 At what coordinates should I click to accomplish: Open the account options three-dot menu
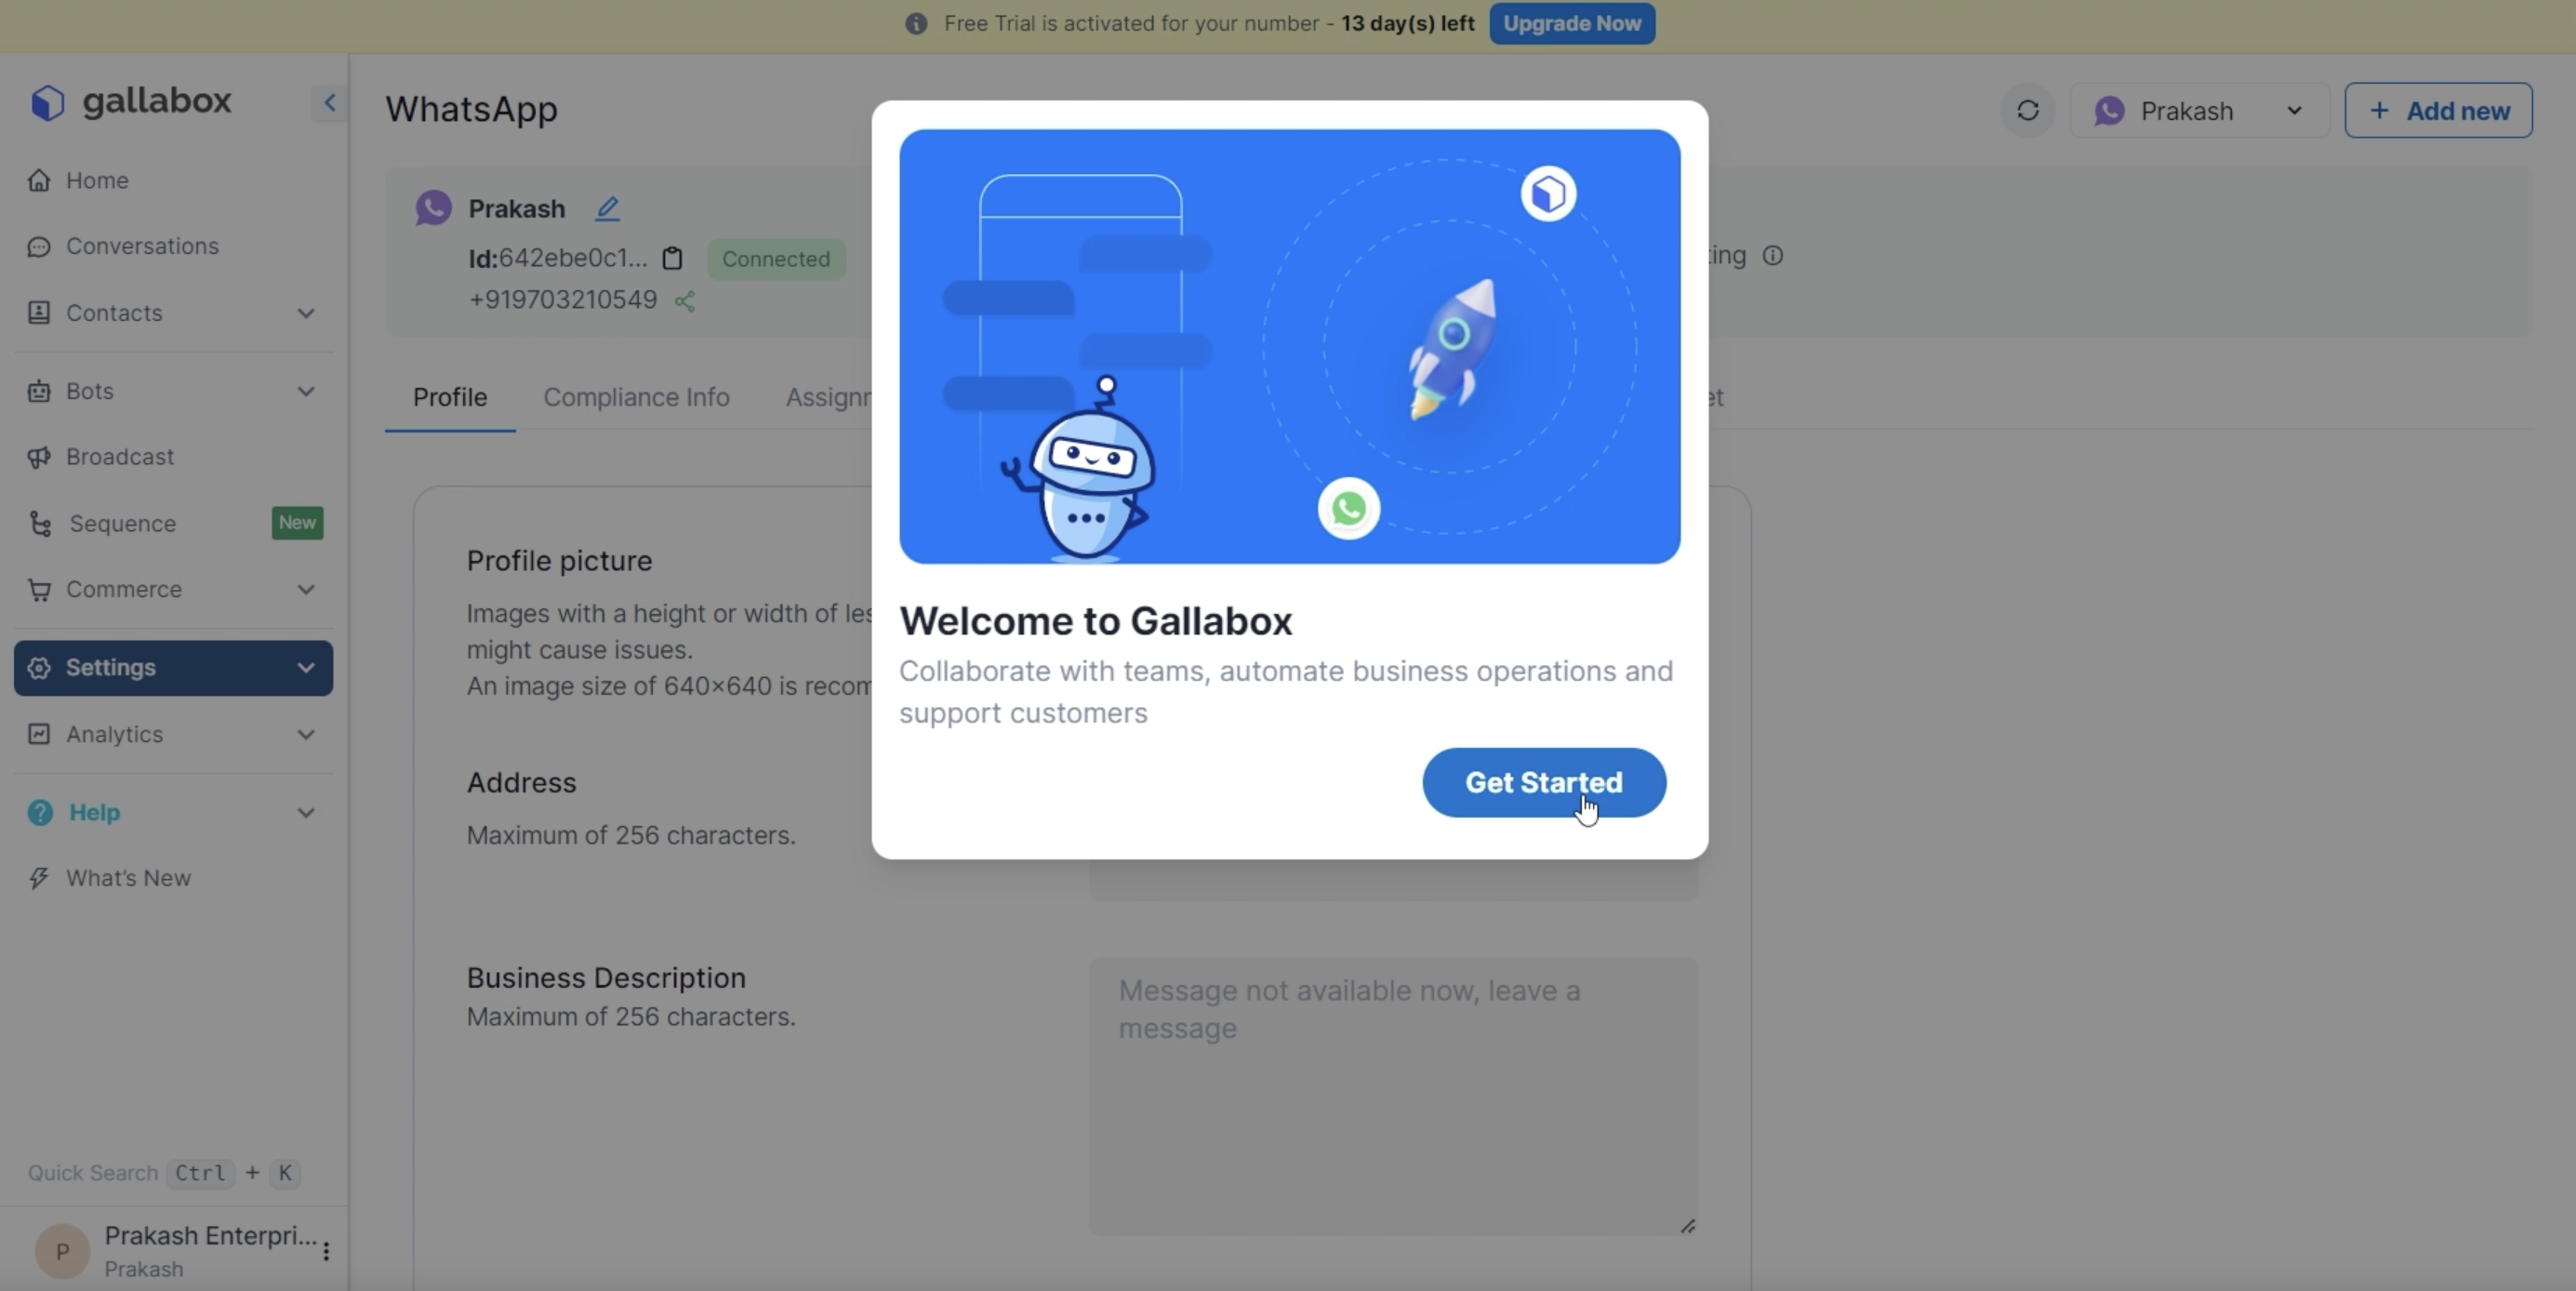[326, 1251]
